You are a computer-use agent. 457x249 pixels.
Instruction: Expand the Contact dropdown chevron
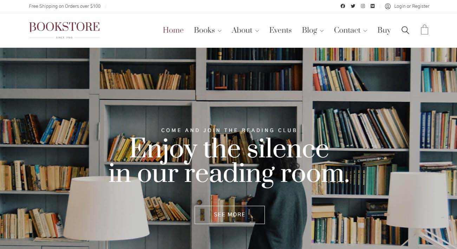coord(365,31)
